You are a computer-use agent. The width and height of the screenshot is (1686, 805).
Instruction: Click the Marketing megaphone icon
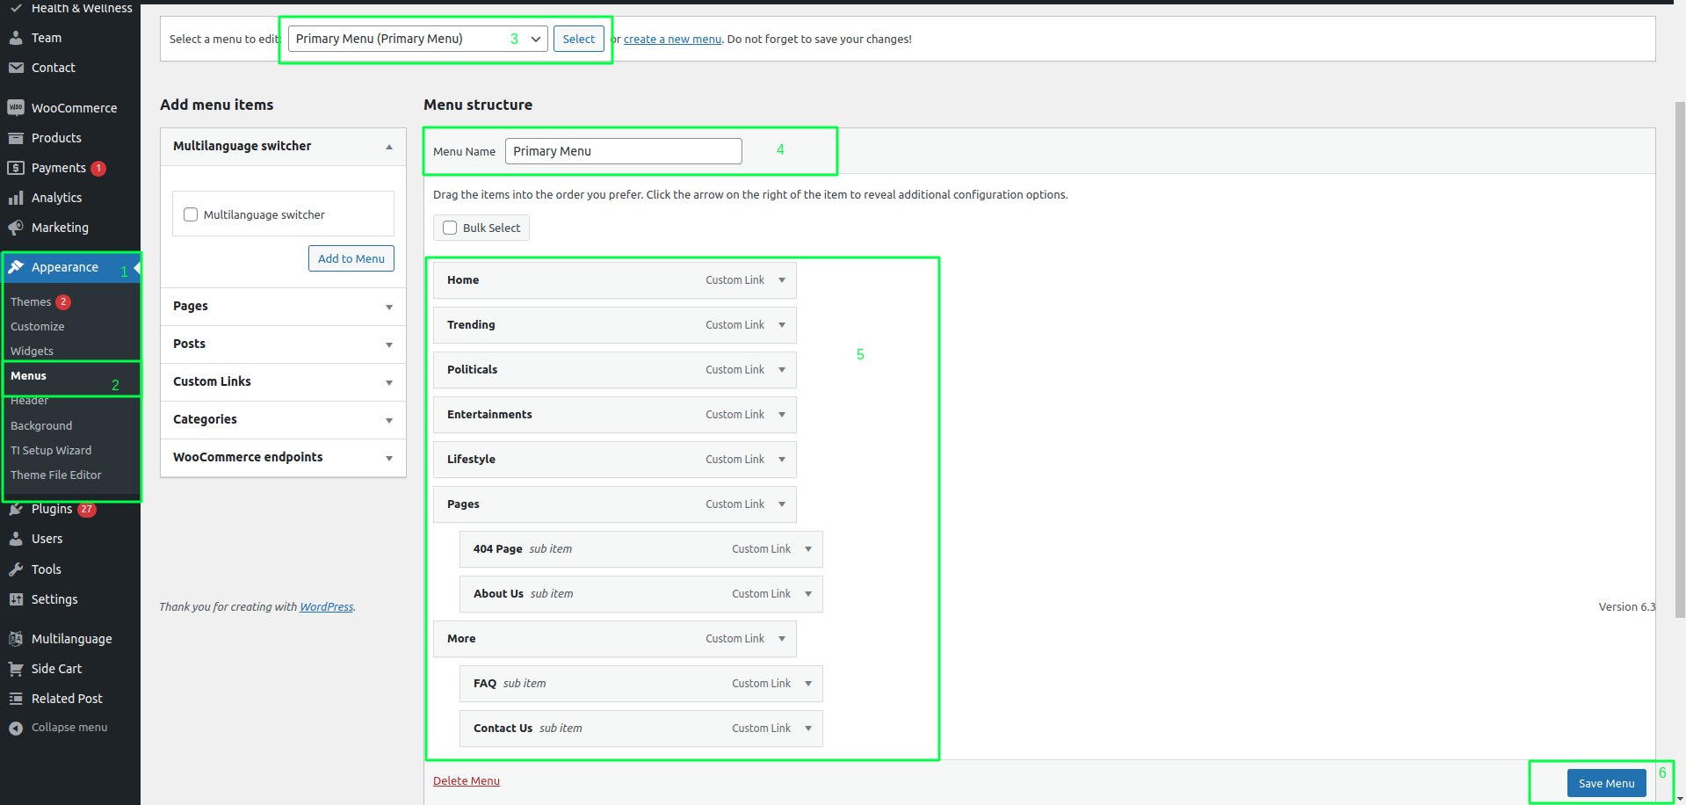click(x=16, y=228)
